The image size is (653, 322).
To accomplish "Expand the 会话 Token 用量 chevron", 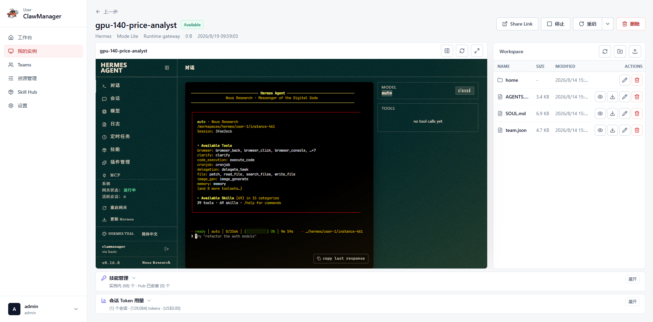I will pyautogui.click(x=149, y=301).
